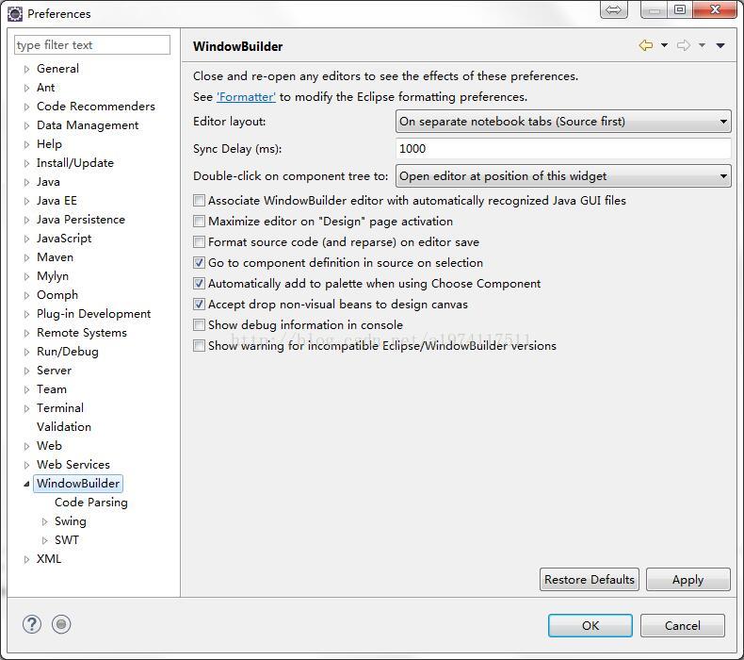Click the double-arrow title bar button
The width and height of the screenshot is (744, 660).
[x=613, y=9]
